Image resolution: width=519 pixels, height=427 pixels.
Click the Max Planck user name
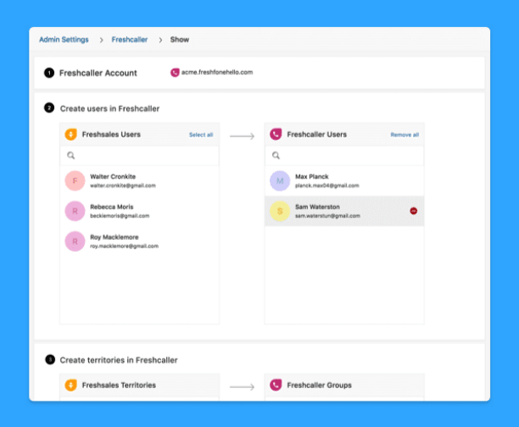312,176
